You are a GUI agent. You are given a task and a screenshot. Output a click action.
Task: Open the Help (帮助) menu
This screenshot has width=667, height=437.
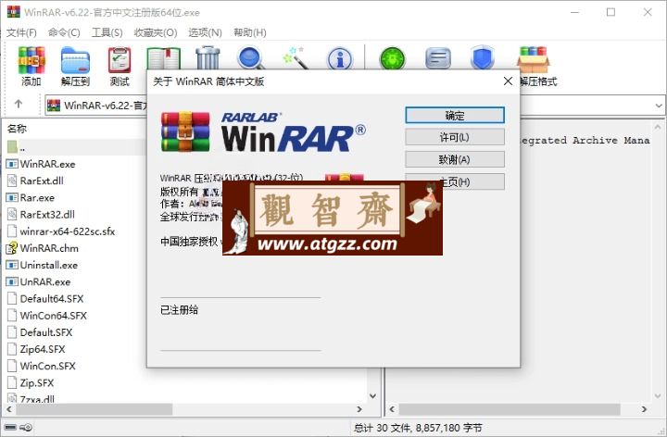[250, 32]
